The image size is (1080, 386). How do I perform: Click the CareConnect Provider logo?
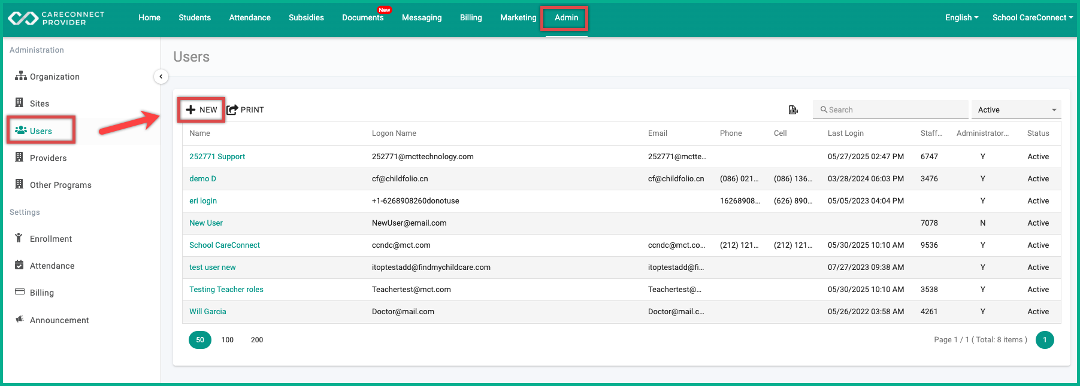click(x=56, y=18)
